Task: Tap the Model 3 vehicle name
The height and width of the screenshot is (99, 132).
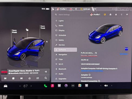Action: pyautogui.click(x=89, y=53)
